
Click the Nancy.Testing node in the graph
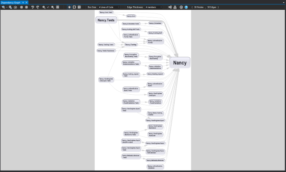[x=131, y=45]
